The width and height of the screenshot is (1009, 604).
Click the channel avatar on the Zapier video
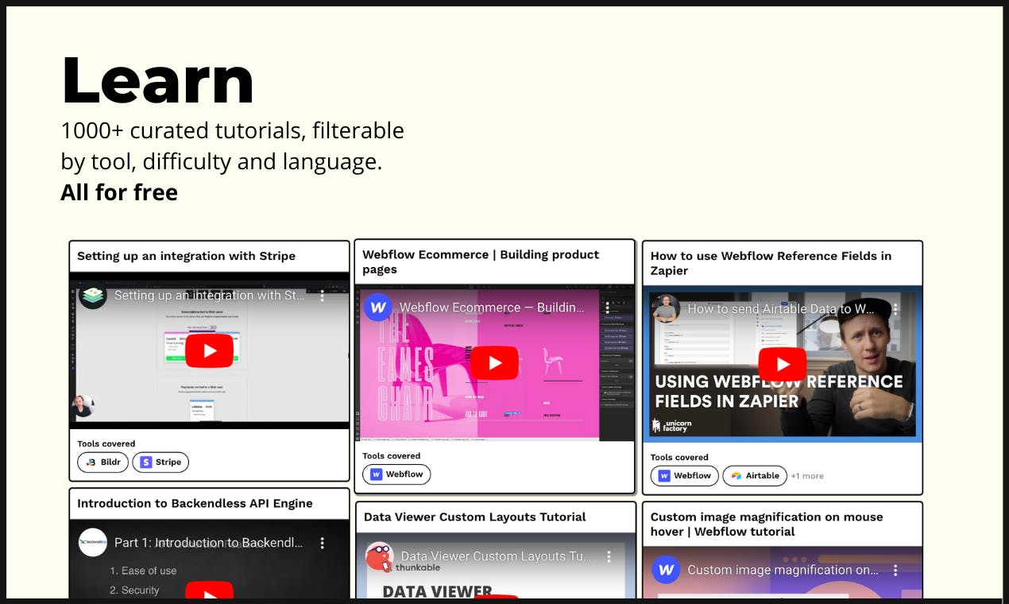[x=666, y=309]
